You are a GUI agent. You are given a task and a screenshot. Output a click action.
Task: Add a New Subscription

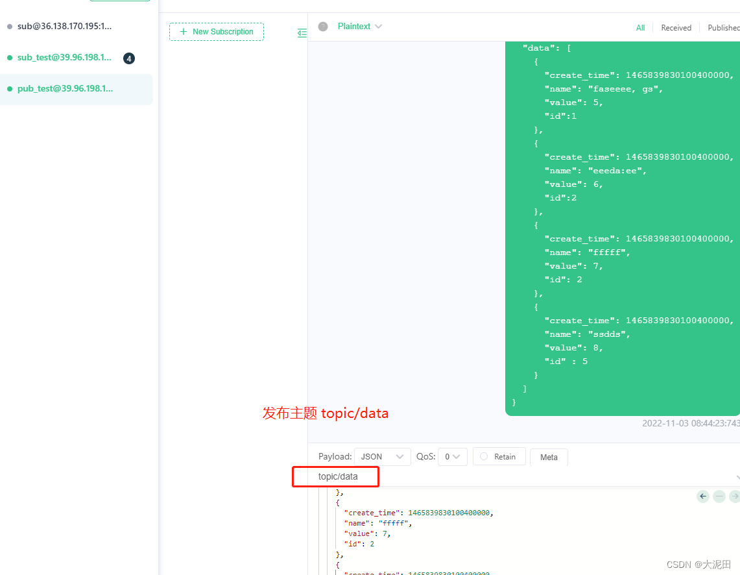(217, 32)
